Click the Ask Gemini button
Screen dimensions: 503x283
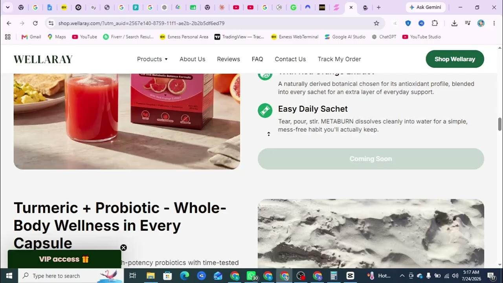tap(426, 7)
